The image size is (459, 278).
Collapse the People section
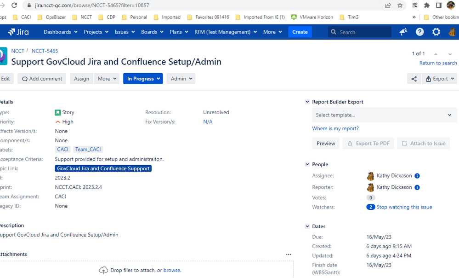(x=307, y=164)
